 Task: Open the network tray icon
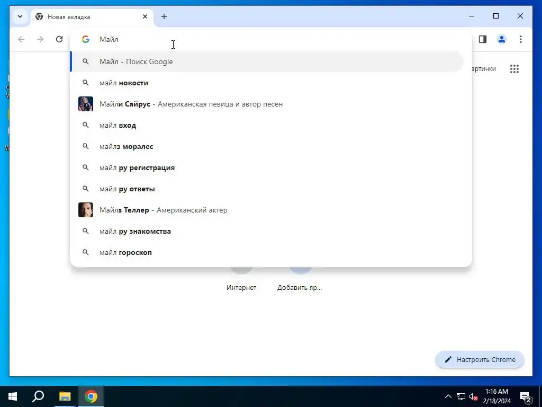tap(461, 396)
